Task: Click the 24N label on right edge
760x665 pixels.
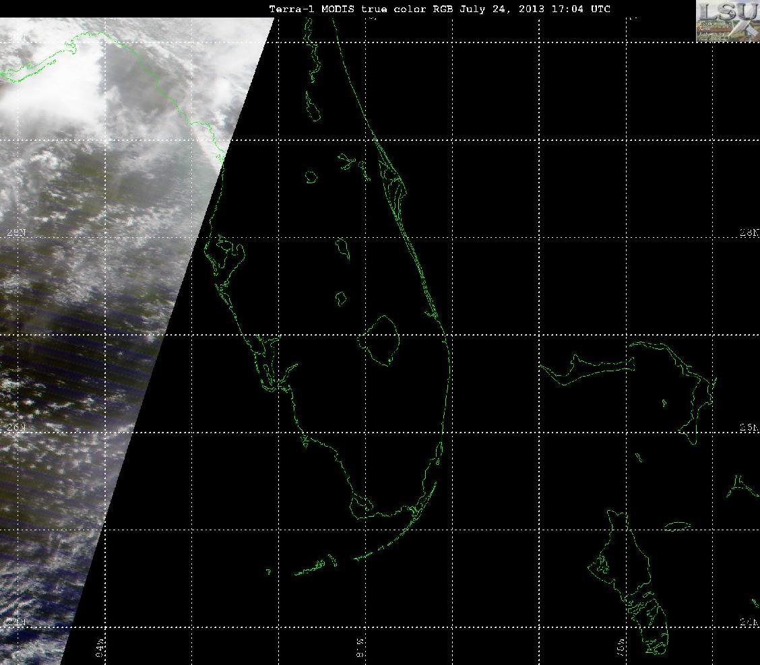Action: pos(749,623)
